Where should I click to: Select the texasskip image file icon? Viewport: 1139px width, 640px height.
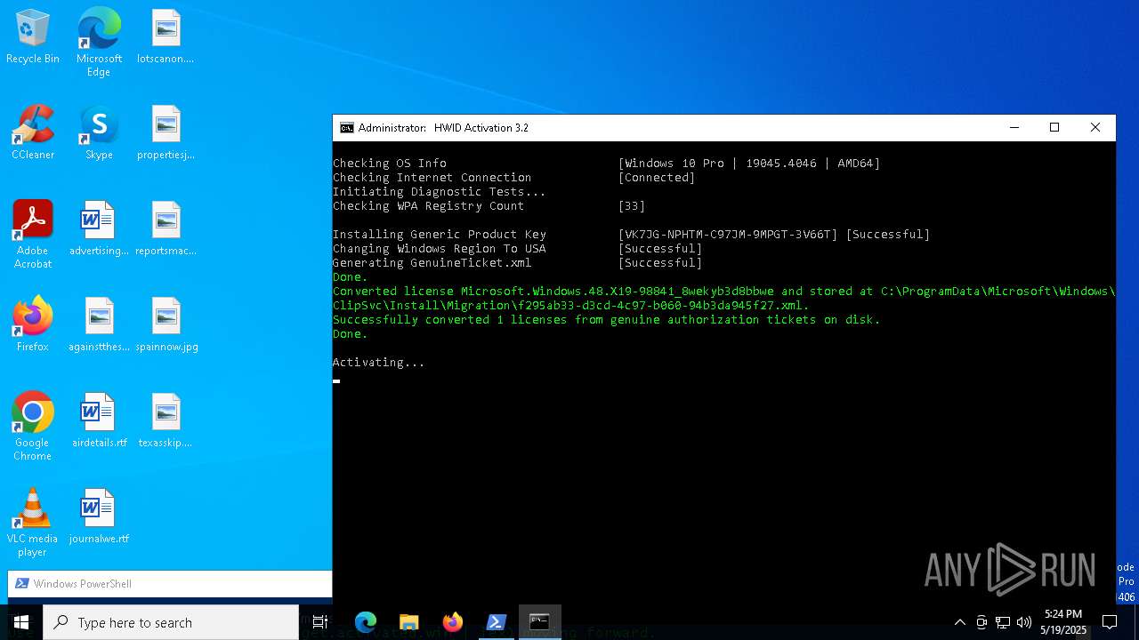click(x=166, y=421)
